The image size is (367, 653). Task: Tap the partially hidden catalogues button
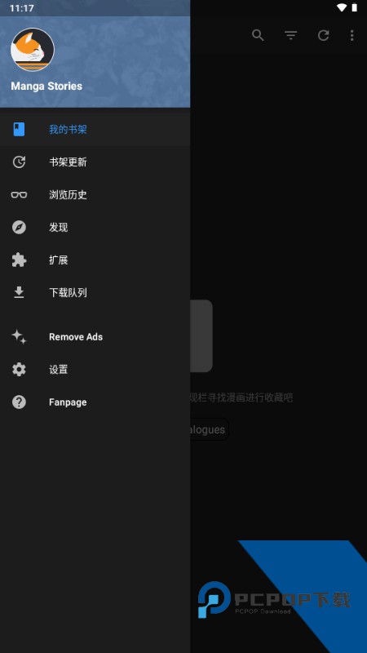(210, 429)
